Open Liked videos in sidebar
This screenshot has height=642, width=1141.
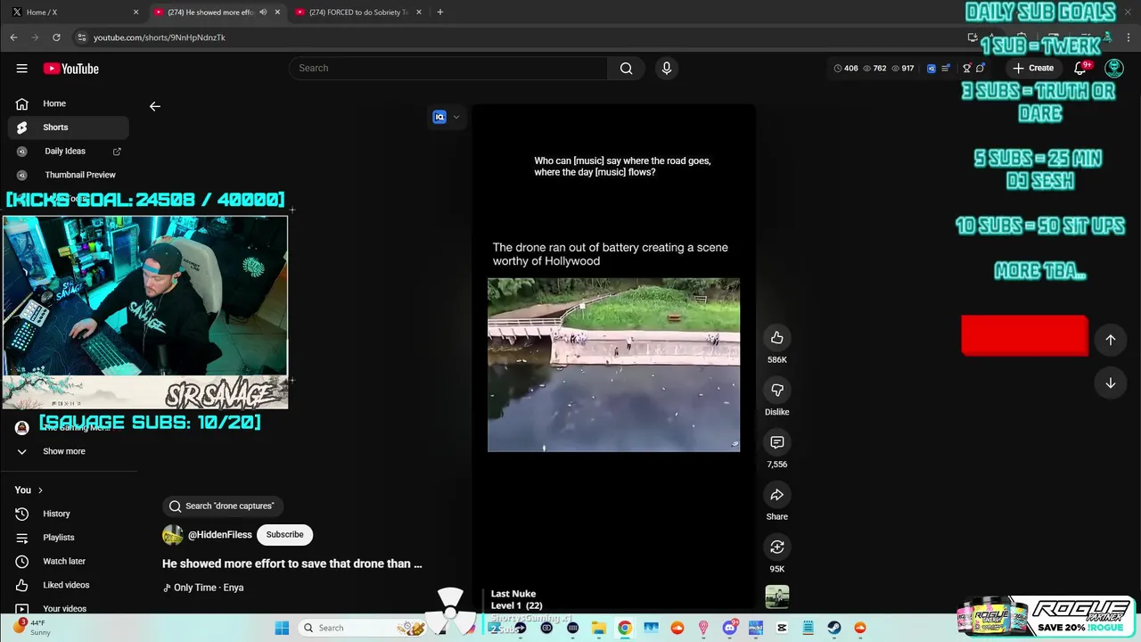pos(68,585)
